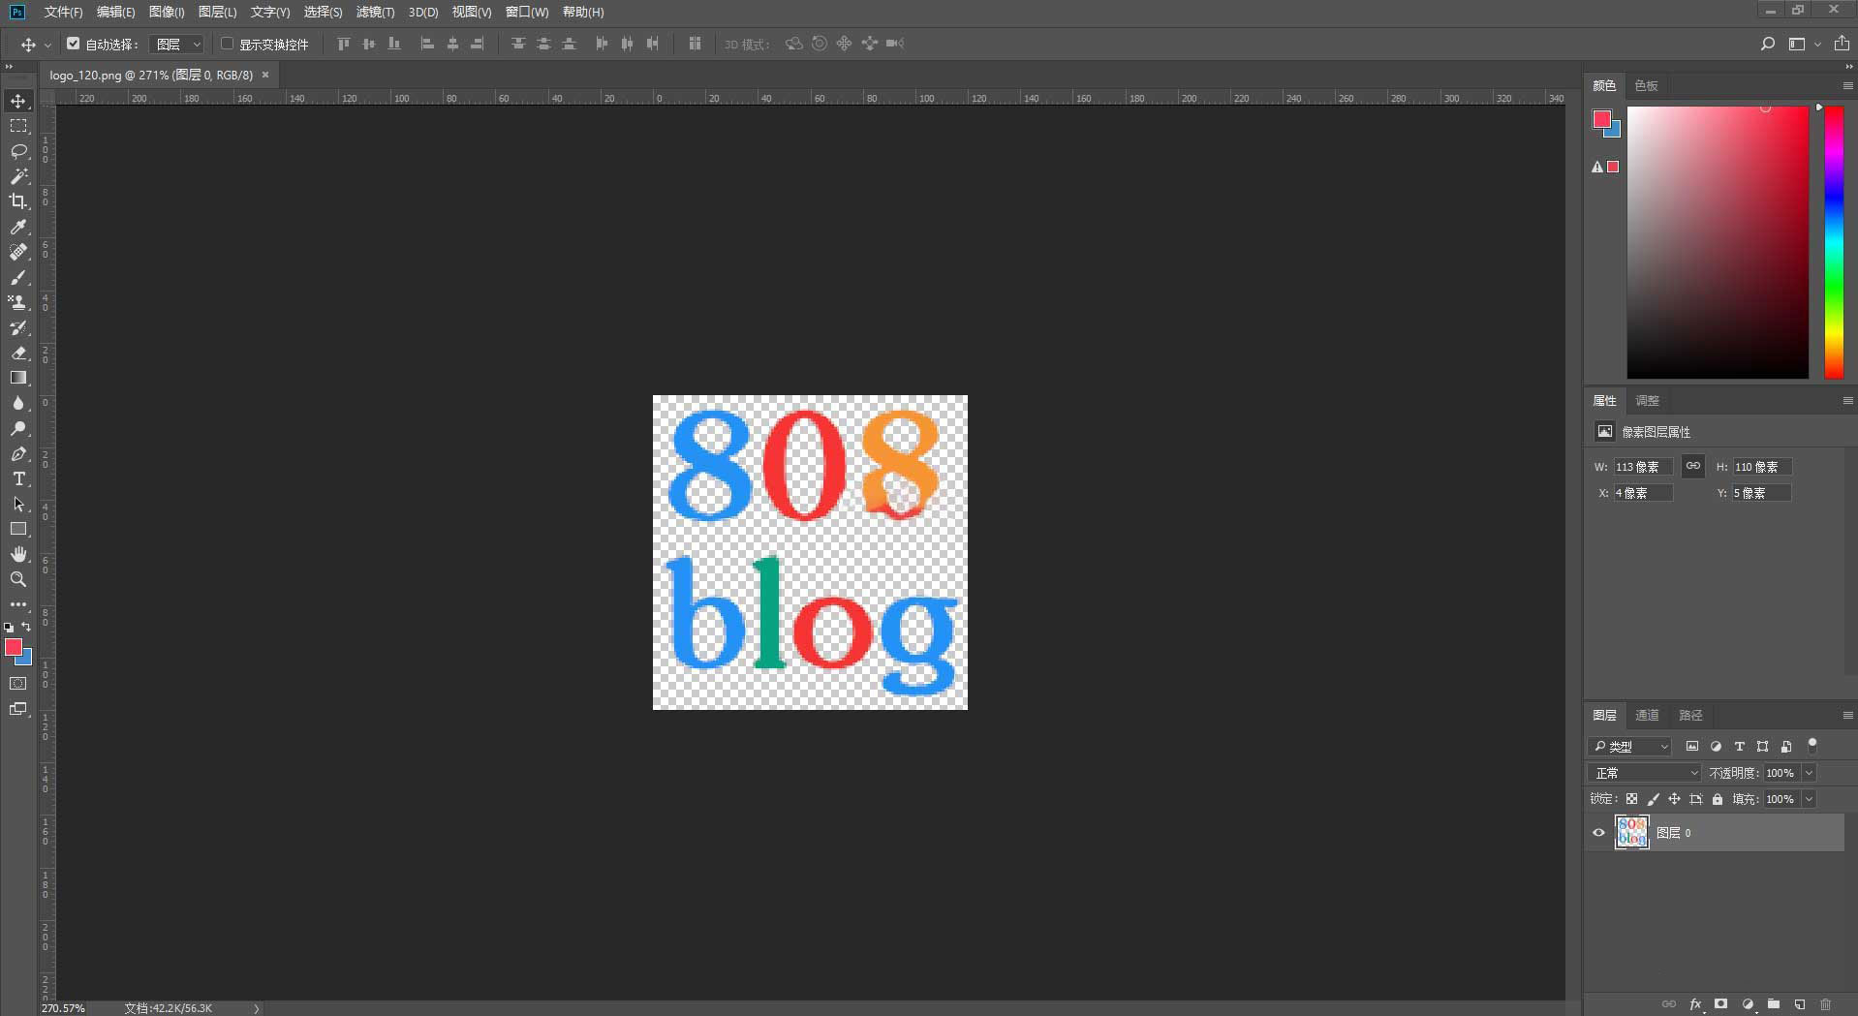
Task: Hide layer 图层 0 with eye icon
Action: (x=1598, y=833)
